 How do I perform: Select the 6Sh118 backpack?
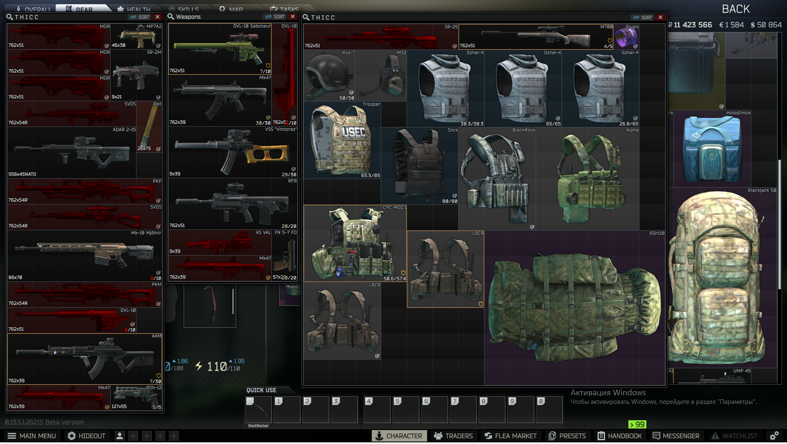(575, 308)
